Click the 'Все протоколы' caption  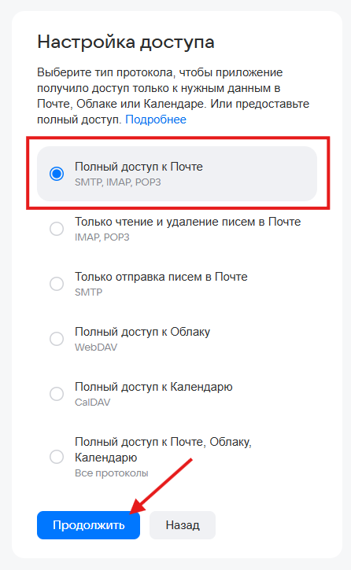[x=112, y=473]
